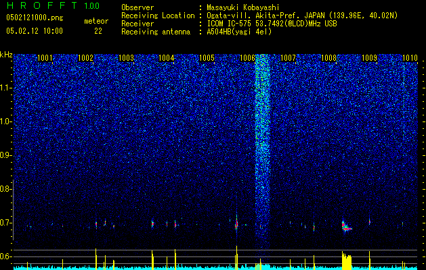Click the word meteor above the count

(96, 22)
